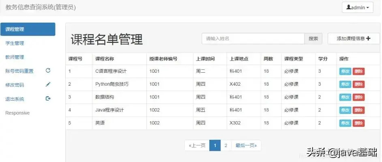This screenshot has width=382, height=162.
Task: Go to «上一页 in the pagination
Action: (x=197, y=145)
